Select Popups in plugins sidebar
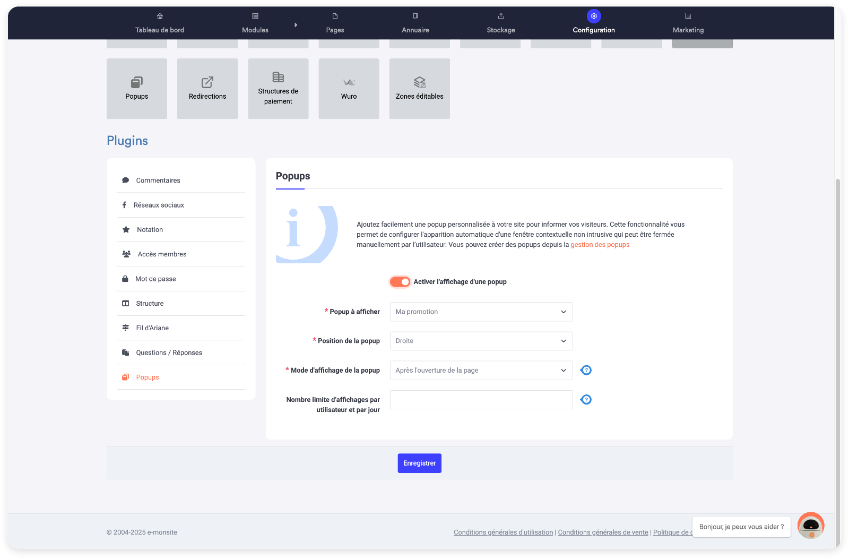 (x=181, y=377)
